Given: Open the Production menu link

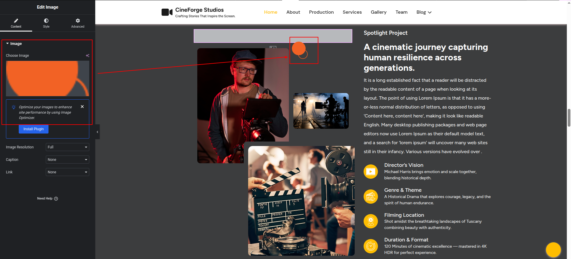Looking at the screenshot, I should [x=321, y=12].
